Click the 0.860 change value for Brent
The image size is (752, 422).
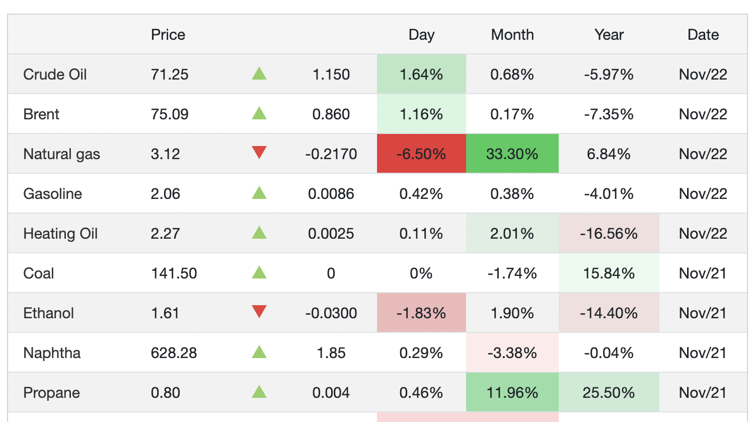pos(331,114)
